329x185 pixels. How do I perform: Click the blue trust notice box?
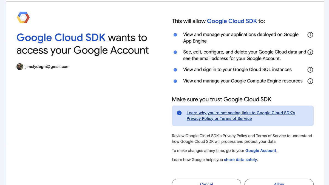coord(242,116)
